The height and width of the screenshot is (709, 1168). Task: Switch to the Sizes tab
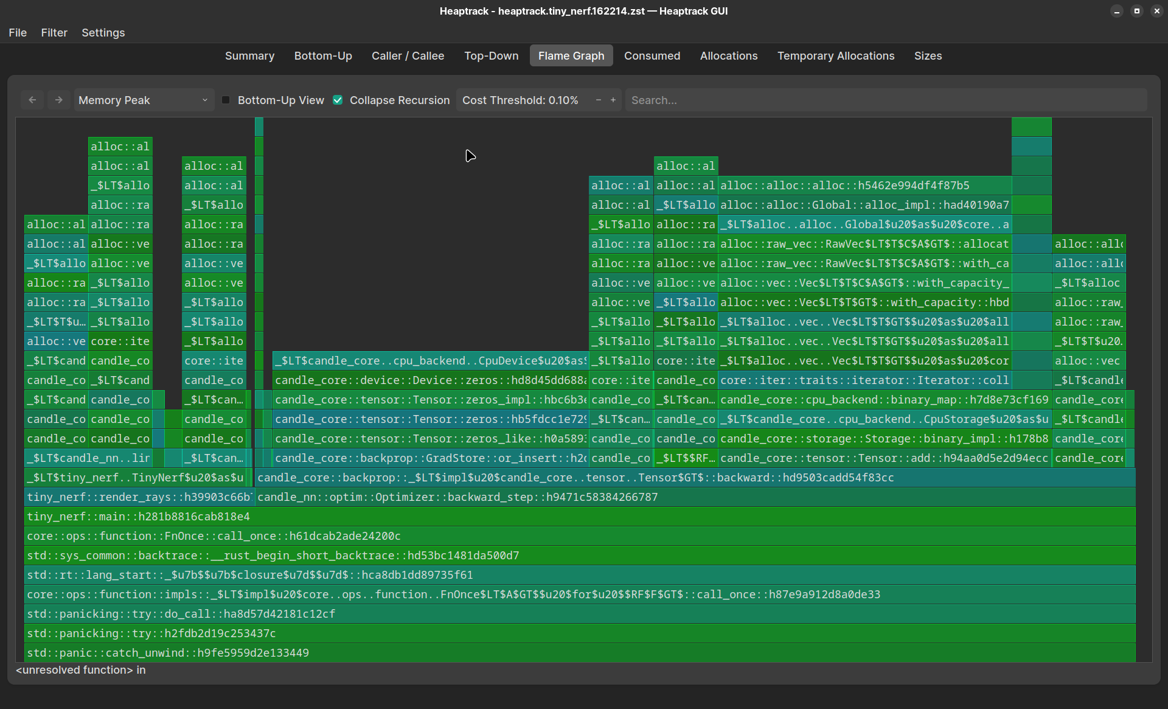point(928,55)
